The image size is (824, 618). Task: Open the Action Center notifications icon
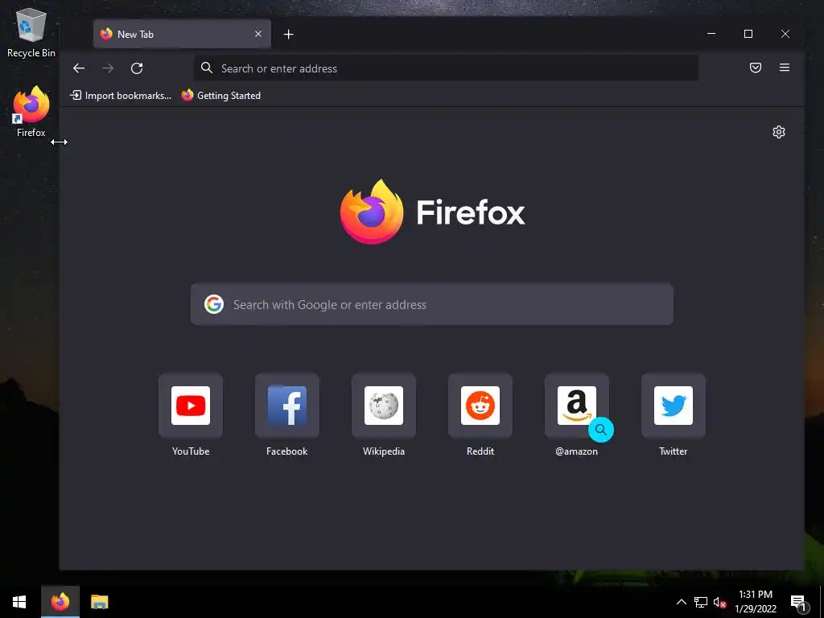tap(798, 603)
